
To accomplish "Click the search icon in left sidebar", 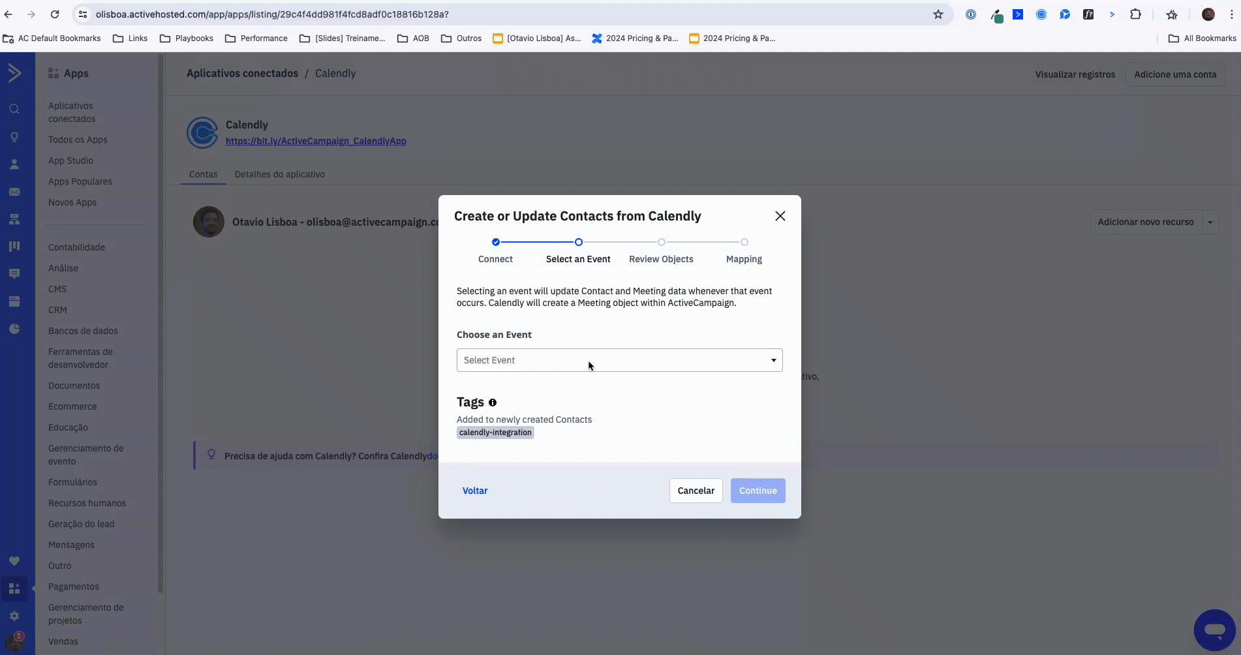I will click(x=14, y=109).
